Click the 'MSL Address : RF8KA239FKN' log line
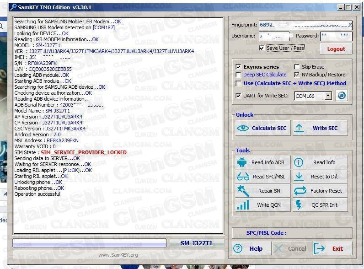Image resolution: width=364 pixels, height=269 pixels. tap(47, 140)
